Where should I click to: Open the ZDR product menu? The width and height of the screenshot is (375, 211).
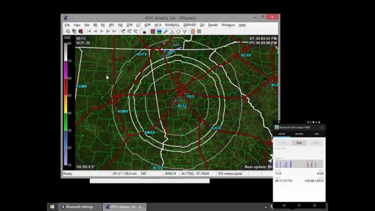pyautogui.click(x=129, y=25)
